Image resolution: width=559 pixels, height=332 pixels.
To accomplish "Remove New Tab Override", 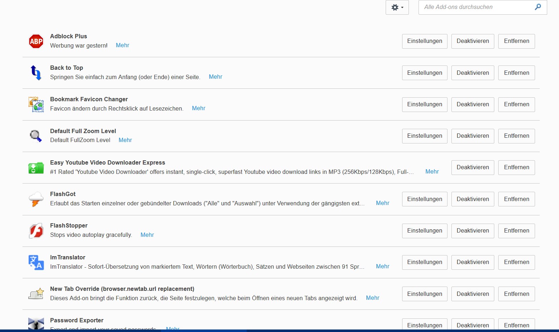I will click(516, 294).
